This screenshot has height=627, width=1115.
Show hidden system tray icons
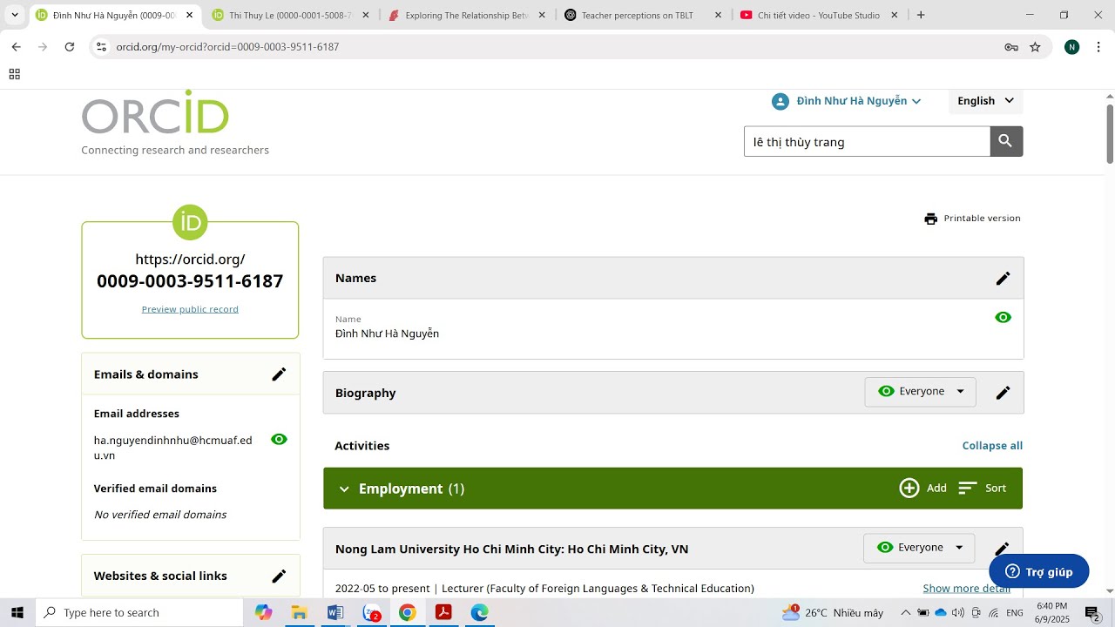905,613
